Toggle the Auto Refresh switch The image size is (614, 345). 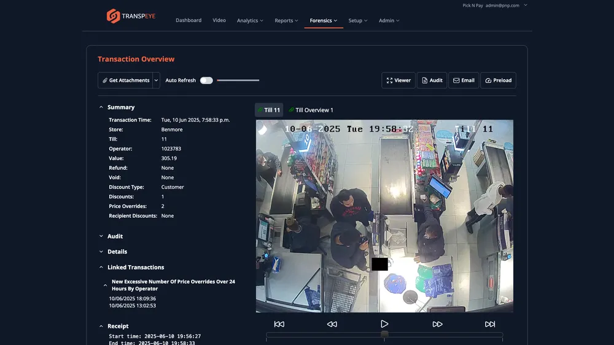(x=206, y=80)
